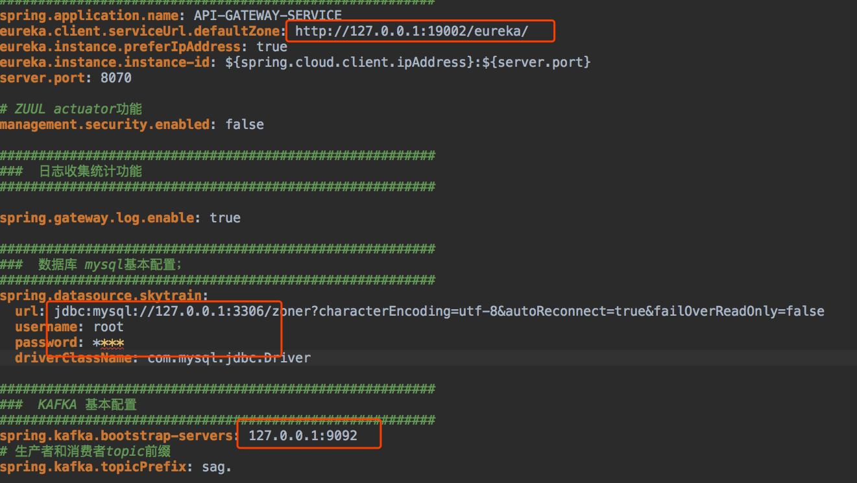
Task: Click the failOverReadOnly=false parameter text
Action: pos(739,311)
